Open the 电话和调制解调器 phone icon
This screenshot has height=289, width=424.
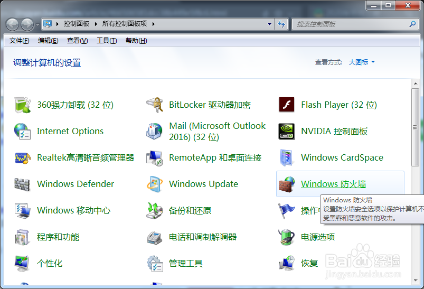(155, 237)
